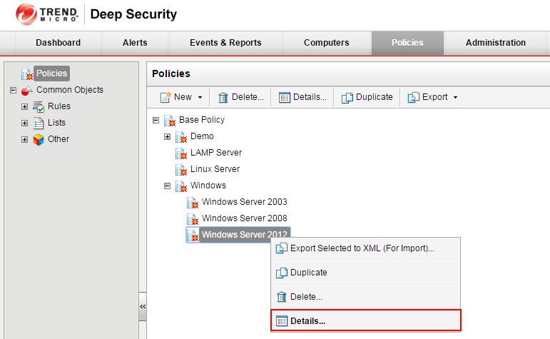Click the Windows Server 2012 icon
Viewport: 550px width, 339px height.
193,236
